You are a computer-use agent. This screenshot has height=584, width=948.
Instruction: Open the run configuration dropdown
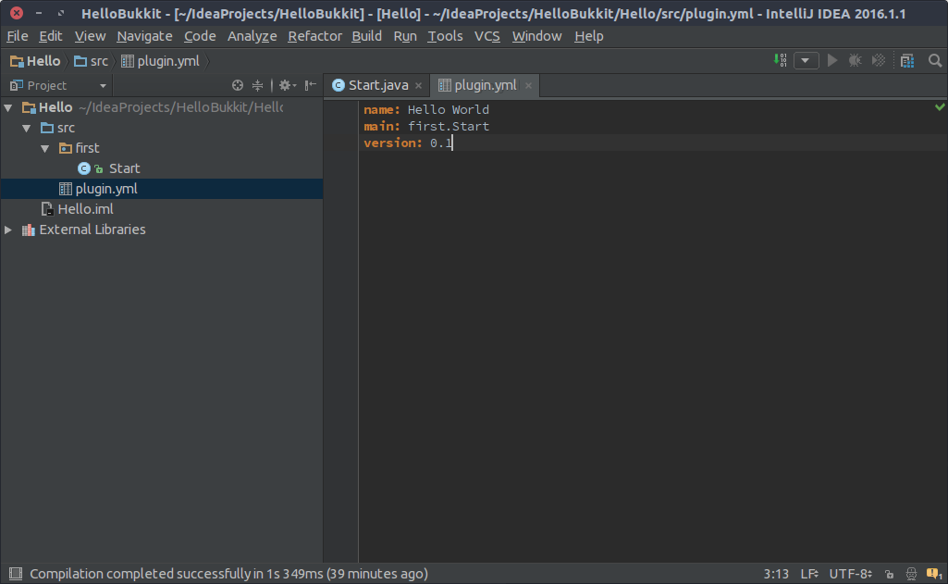(x=806, y=60)
